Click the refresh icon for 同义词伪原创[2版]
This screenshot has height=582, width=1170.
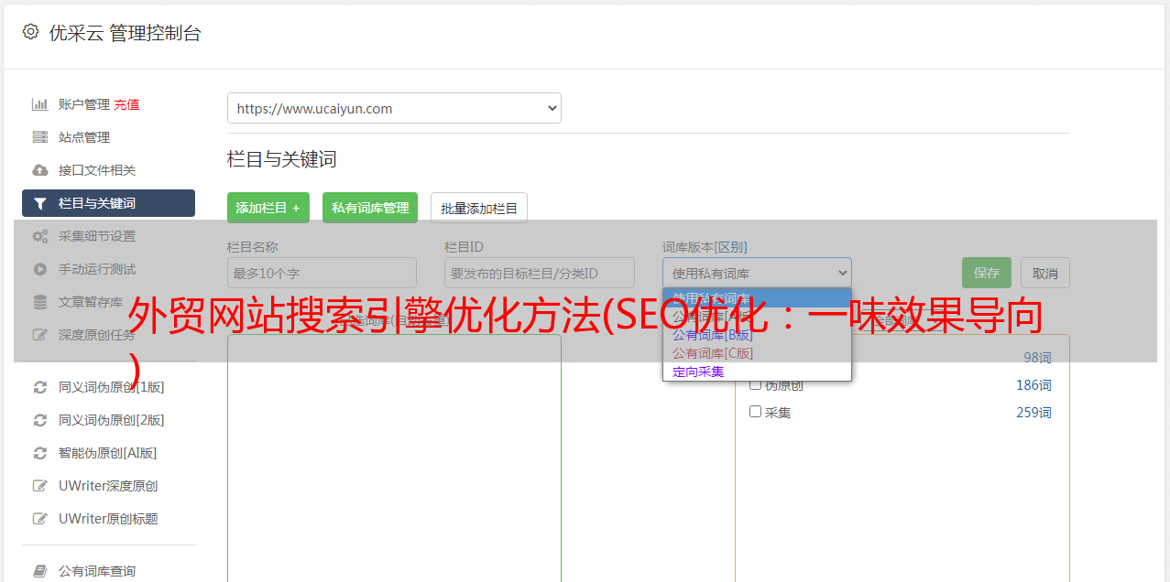click(x=39, y=420)
